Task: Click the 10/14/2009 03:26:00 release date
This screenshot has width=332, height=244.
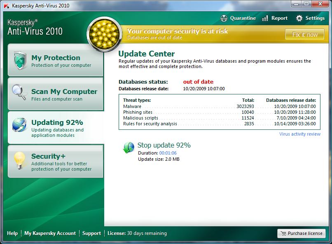Action: pyautogui.click(x=295, y=124)
